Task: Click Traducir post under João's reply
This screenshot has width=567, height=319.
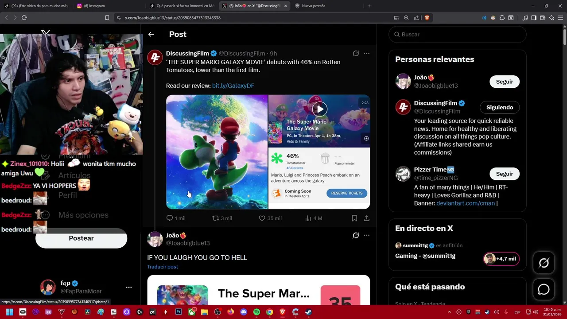Action: point(163,267)
